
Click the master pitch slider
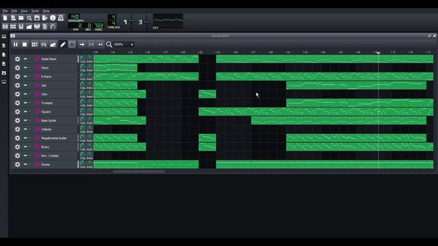click(146, 21)
